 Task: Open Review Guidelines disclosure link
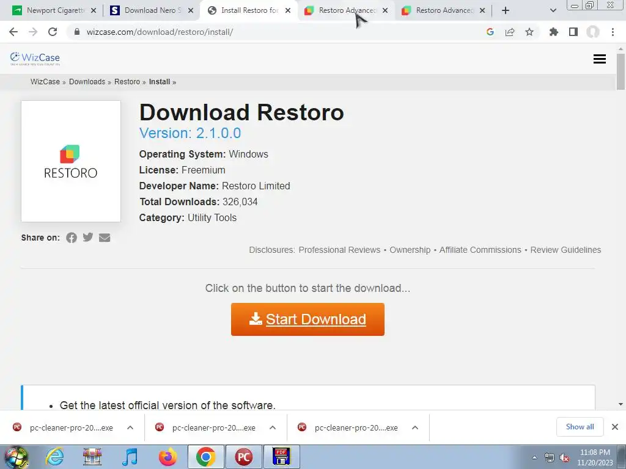tap(565, 250)
